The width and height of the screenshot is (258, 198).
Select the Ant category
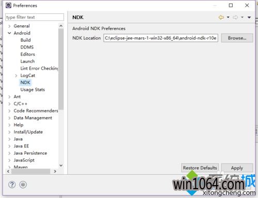(17, 96)
